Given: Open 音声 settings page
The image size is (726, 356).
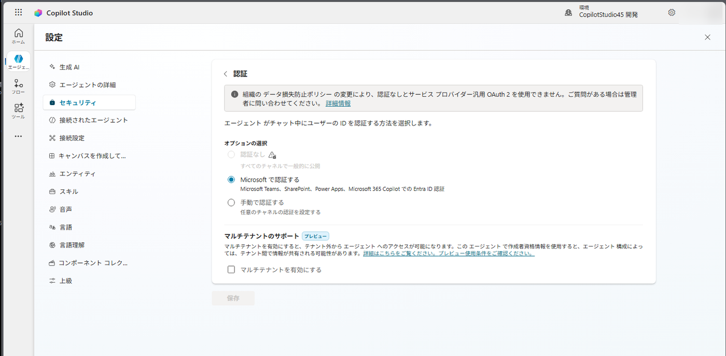Looking at the screenshot, I should pos(89,210).
